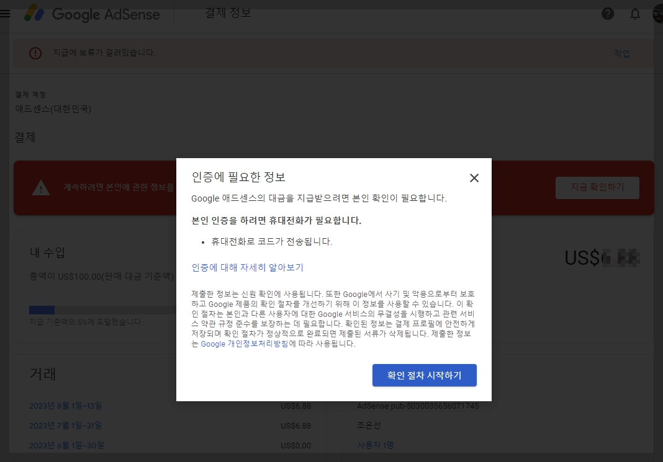The height and width of the screenshot is (462, 663).
Task: Open transaction 2023년 6월 1일~30일
Action: point(66,445)
